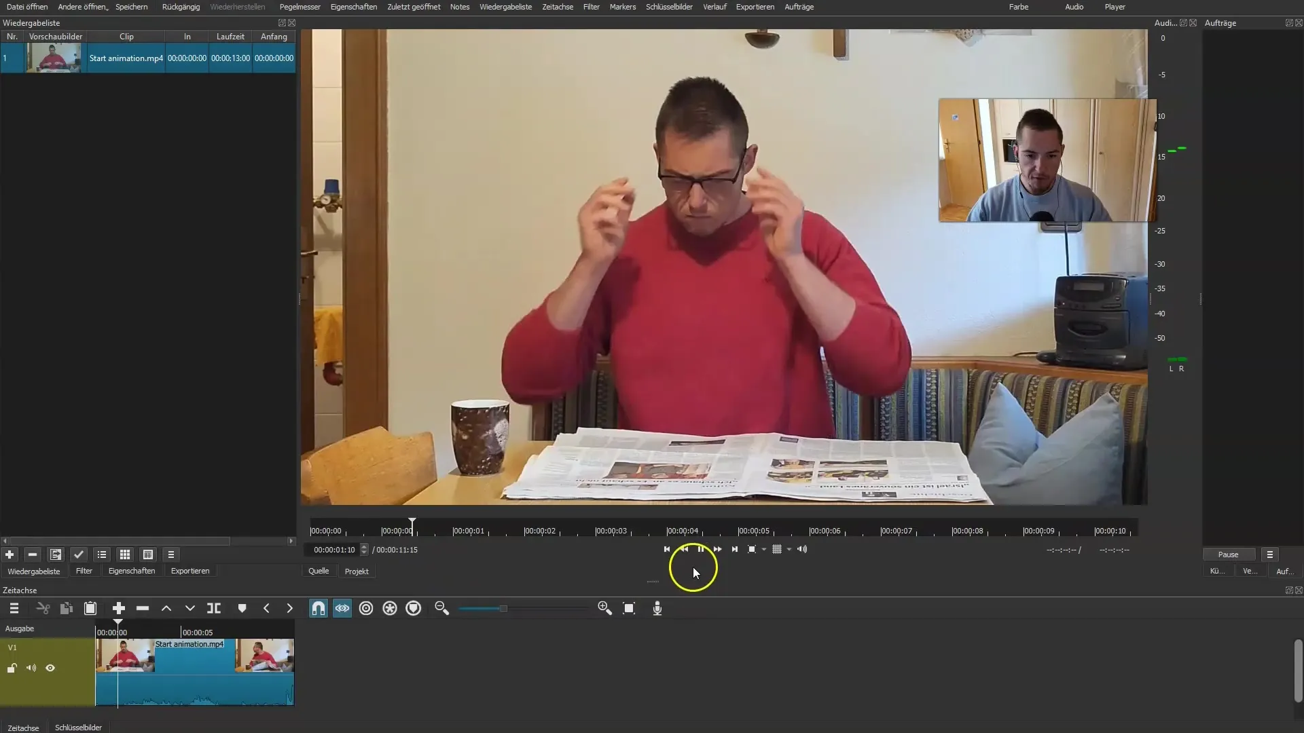Viewport: 1304px width, 733px height.
Task: Open the grid options dropdown arrow
Action: pyautogui.click(x=789, y=550)
